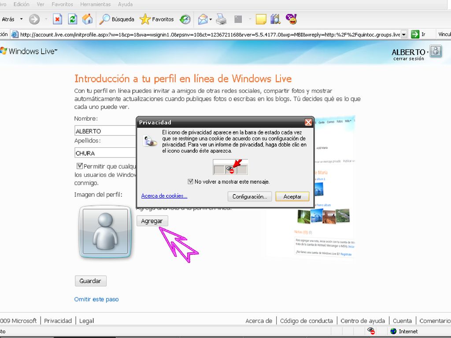451x338 pixels.
Task: Refresh the page using the green arrows icon
Action: click(x=73, y=19)
